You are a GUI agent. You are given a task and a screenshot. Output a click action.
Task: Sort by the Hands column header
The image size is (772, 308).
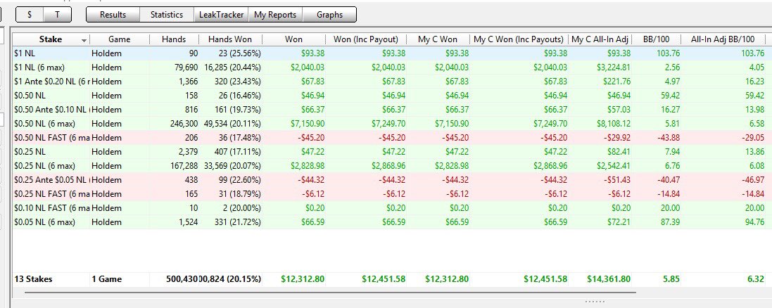pyautogui.click(x=174, y=39)
